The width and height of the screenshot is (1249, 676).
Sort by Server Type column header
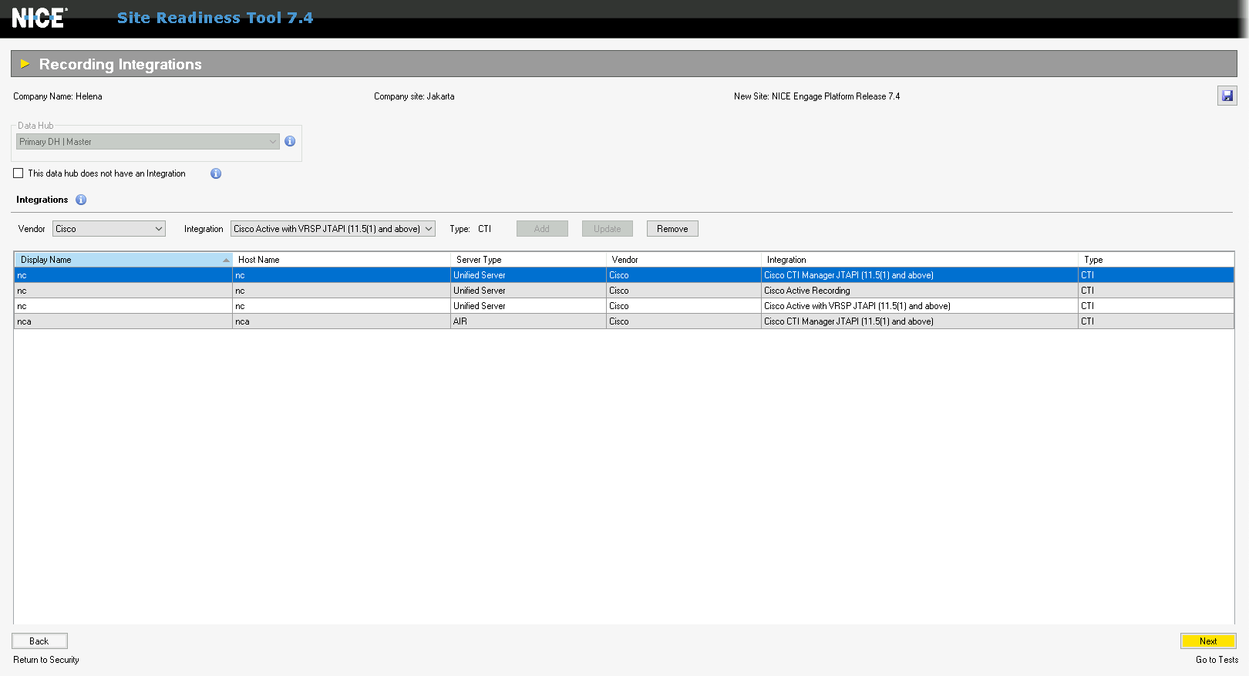[527, 260]
